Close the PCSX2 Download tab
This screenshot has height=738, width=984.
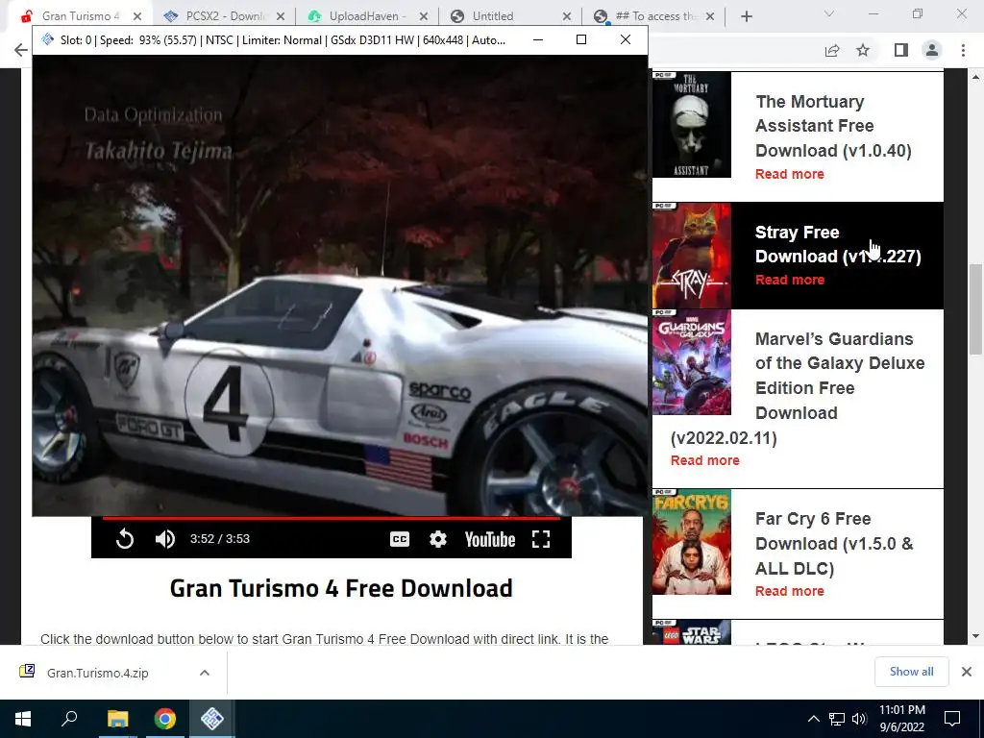[x=281, y=16]
